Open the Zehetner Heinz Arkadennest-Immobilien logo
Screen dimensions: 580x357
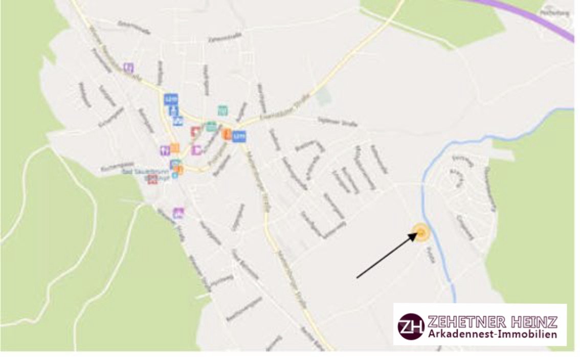coord(480,324)
